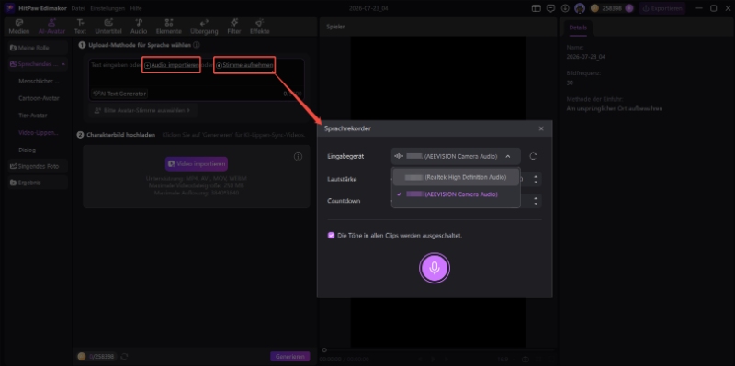Open the Filter panel
Image resolution: width=735 pixels, height=366 pixels.
point(234,27)
